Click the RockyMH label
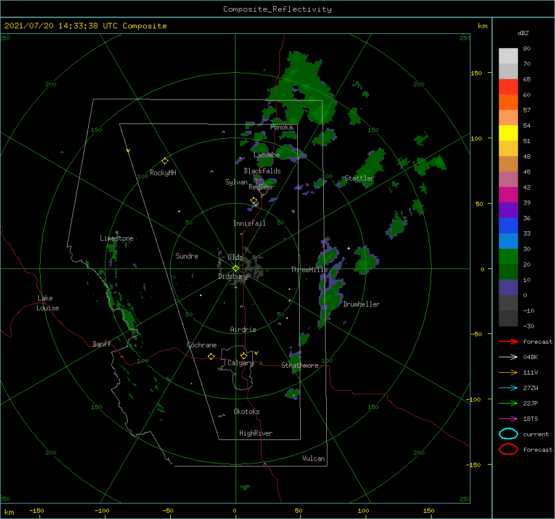Viewport: 555px width, 519px height. click(x=163, y=173)
